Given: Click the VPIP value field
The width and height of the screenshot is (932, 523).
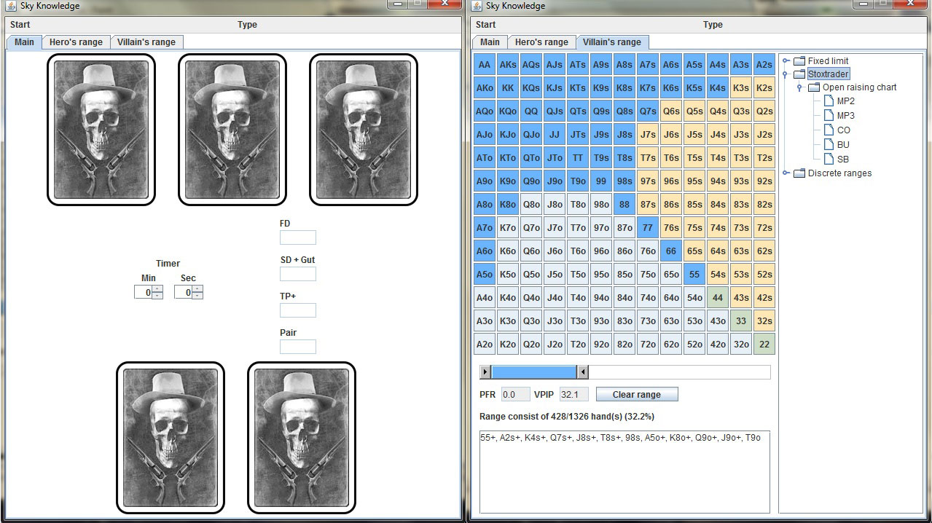Looking at the screenshot, I should [573, 394].
